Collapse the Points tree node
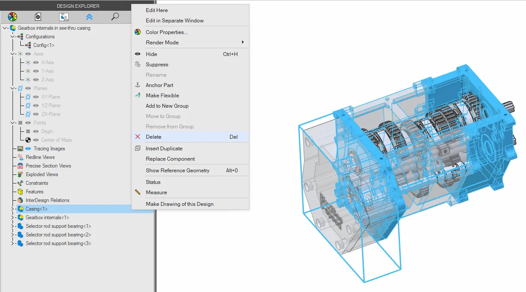 (x=13, y=123)
